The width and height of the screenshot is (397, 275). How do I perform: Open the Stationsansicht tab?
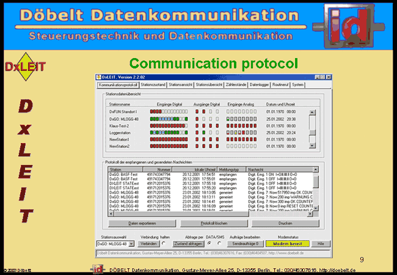point(181,85)
